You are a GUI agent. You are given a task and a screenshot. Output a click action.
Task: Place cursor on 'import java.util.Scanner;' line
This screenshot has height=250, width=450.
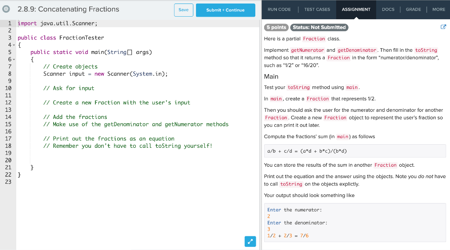click(x=58, y=24)
